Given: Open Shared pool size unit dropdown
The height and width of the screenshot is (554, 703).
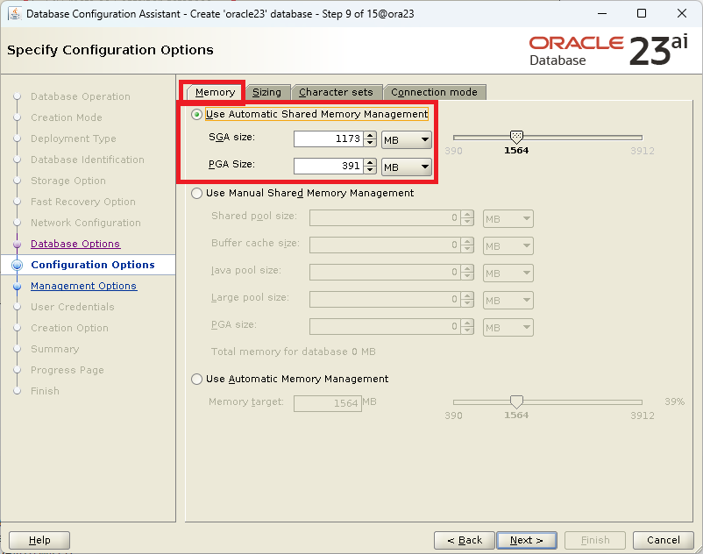Looking at the screenshot, I should pyautogui.click(x=508, y=219).
